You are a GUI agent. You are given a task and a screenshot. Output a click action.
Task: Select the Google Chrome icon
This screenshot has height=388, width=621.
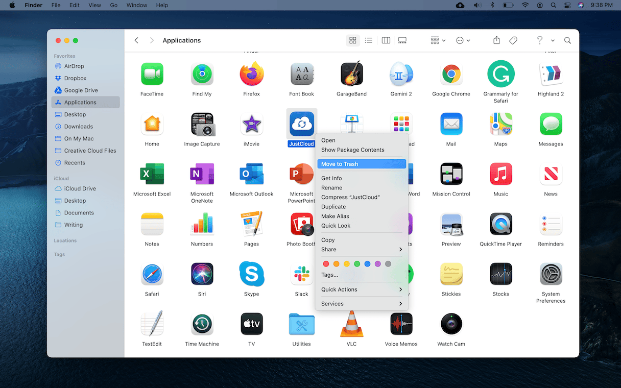451,75
